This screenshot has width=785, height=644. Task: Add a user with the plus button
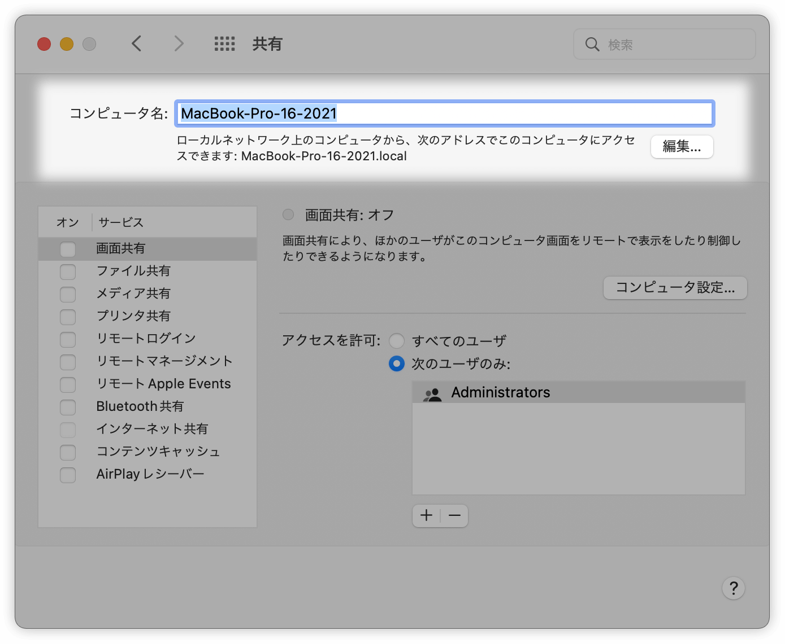point(426,515)
